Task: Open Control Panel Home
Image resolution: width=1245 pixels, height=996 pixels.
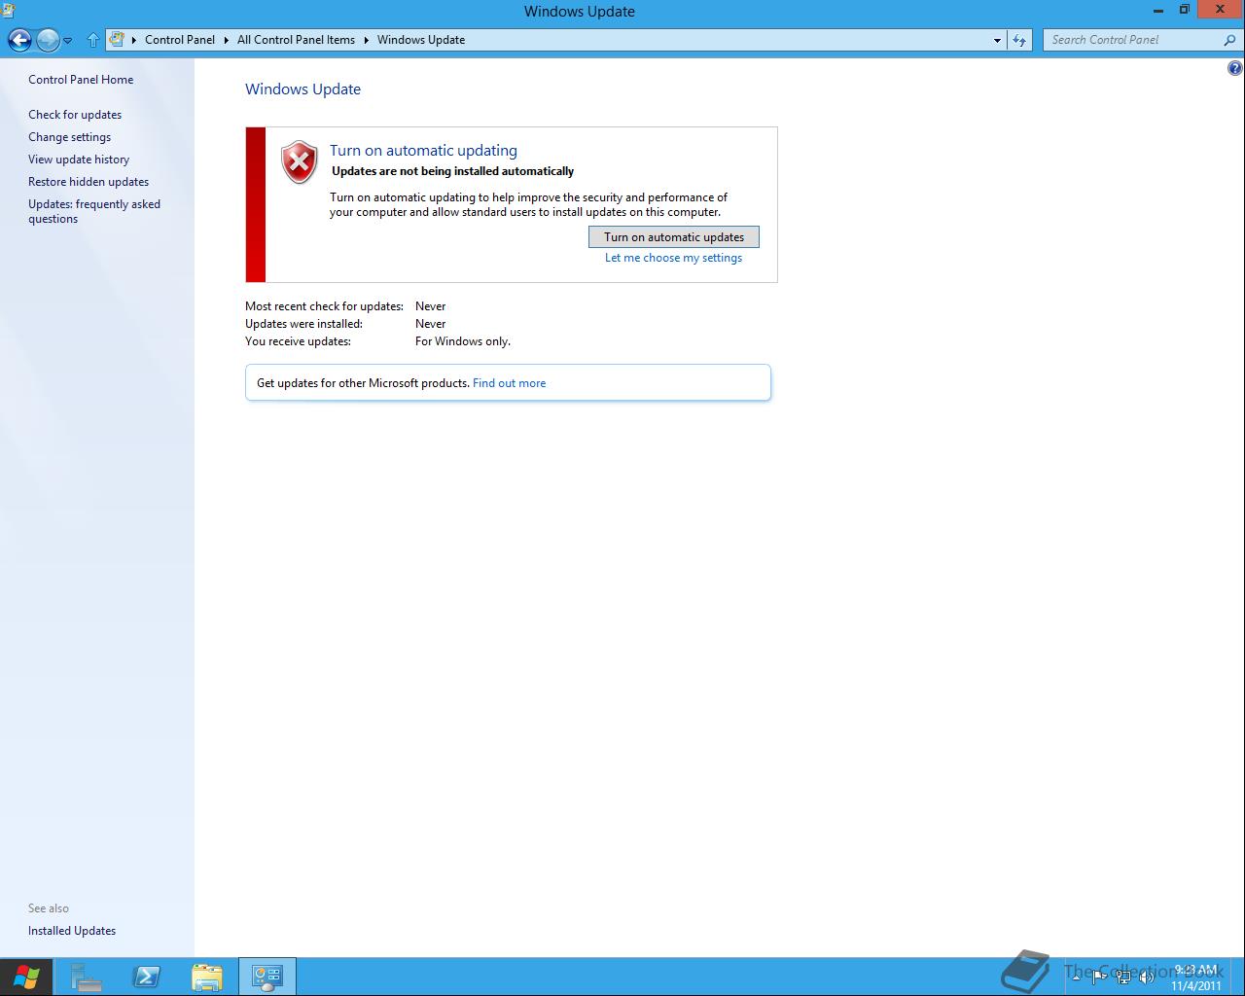Action: [81, 80]
